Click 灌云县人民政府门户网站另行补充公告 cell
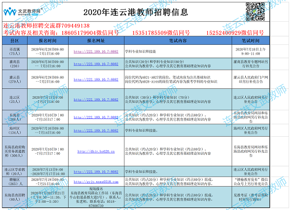291x210 pixels. [x=250, y=80]
